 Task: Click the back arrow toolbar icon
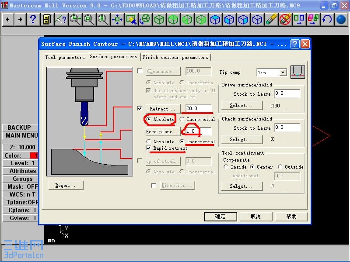tap(8, 19)
